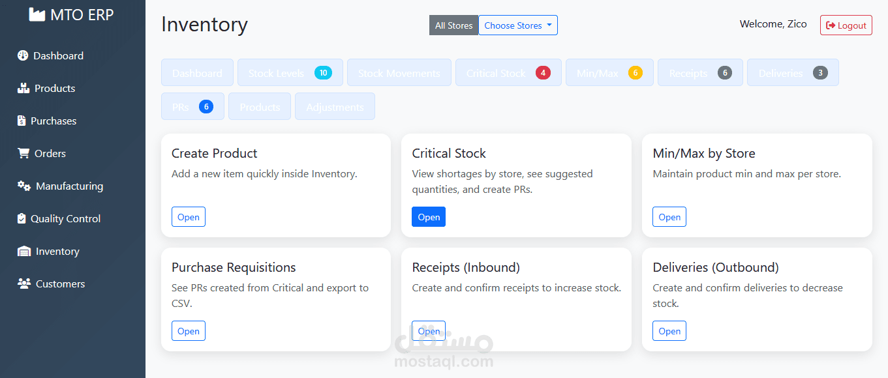The height and width of the screenshot is (378, 888).
Task: Open the Critical Stock card
Action: pyautogui.click(x=429, y=217)
